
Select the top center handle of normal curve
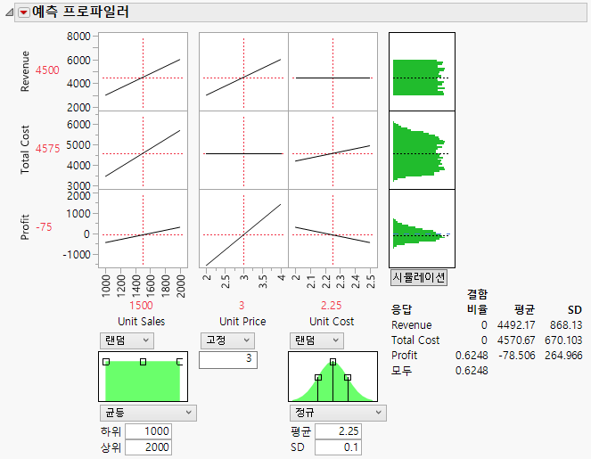pos(332,362)
